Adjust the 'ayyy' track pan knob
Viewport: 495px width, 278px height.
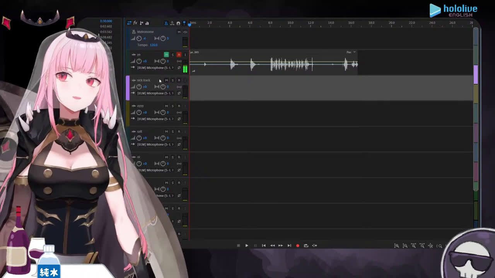(163, 112)
